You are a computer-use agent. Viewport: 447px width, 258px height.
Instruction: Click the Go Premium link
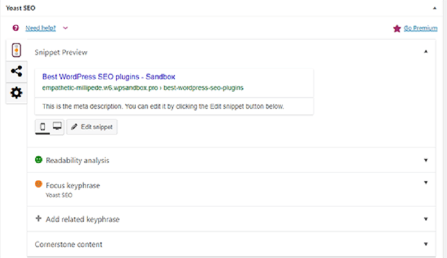(421, 28)
